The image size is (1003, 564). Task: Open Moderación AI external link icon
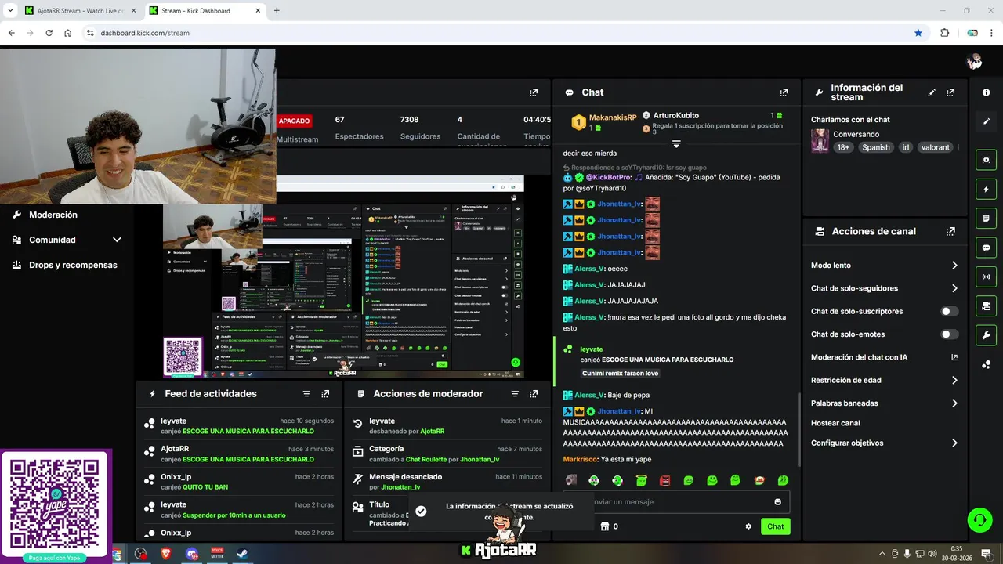(x=954, y=357)
